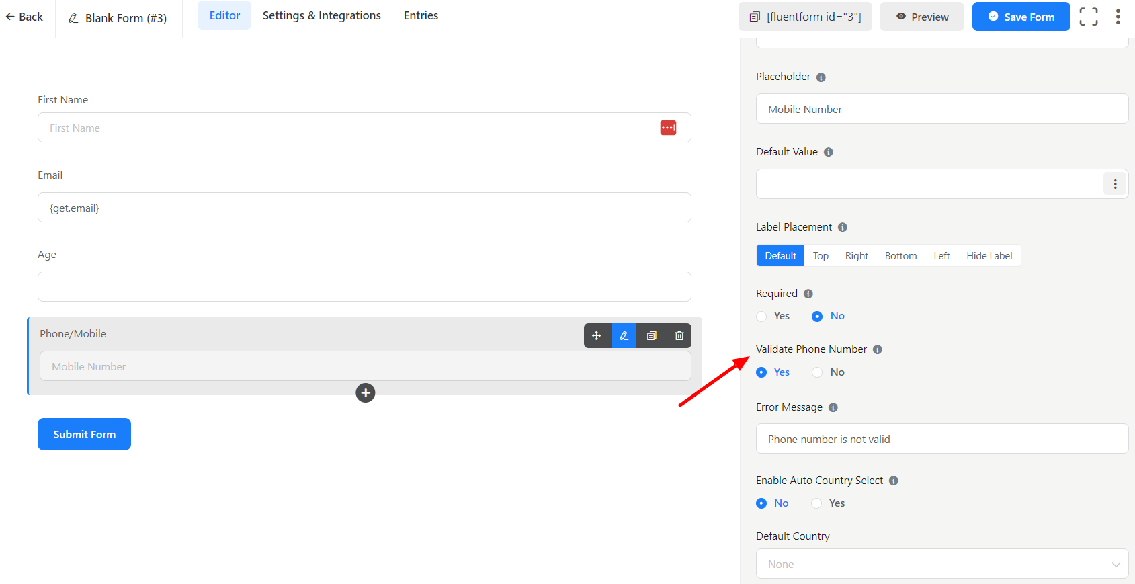Click the Preview button
Viewport: 1135px width, 584px height.
click(x=921, y=17)
